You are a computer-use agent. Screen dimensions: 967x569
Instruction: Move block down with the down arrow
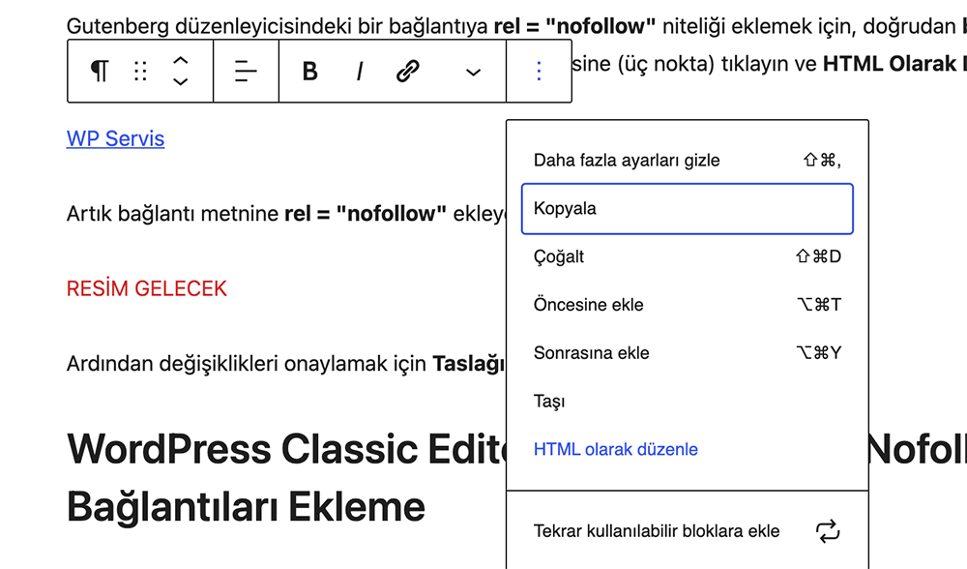click(180, 81)
